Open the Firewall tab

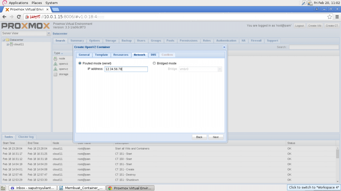point(256,40)
